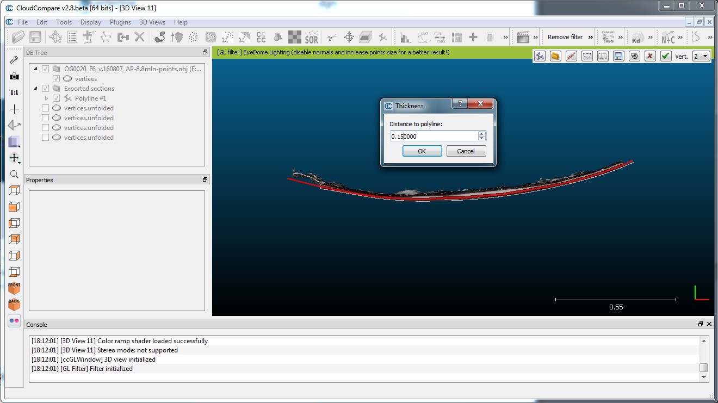
Task: Toggle checkbox for Polyline #1
Action: [x=56, y=98]
